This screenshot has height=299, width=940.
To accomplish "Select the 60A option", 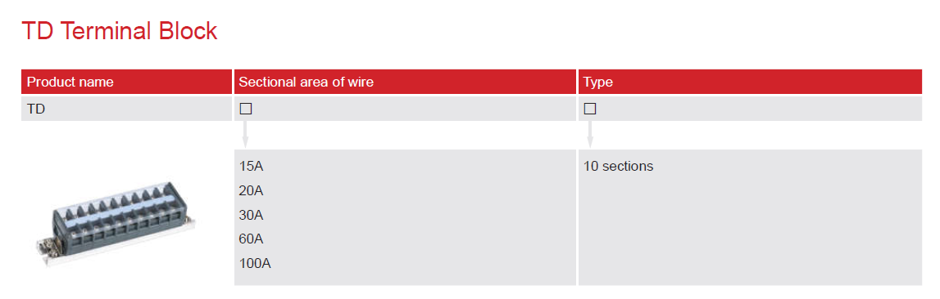I will [252, 239].
